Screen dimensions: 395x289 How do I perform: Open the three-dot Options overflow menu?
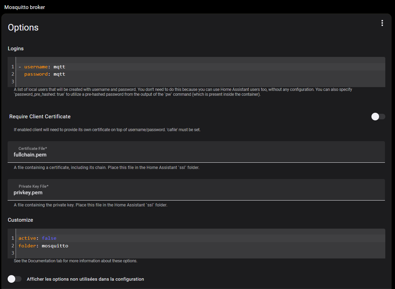click(382, 23)
